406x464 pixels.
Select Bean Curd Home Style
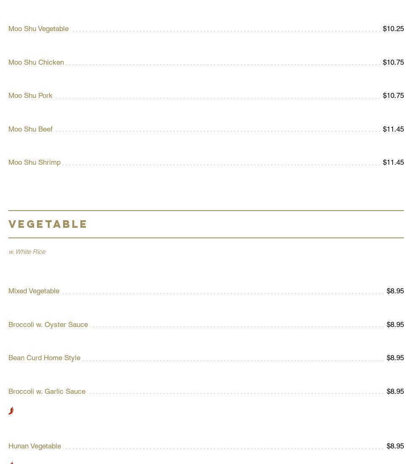(44, 358)
